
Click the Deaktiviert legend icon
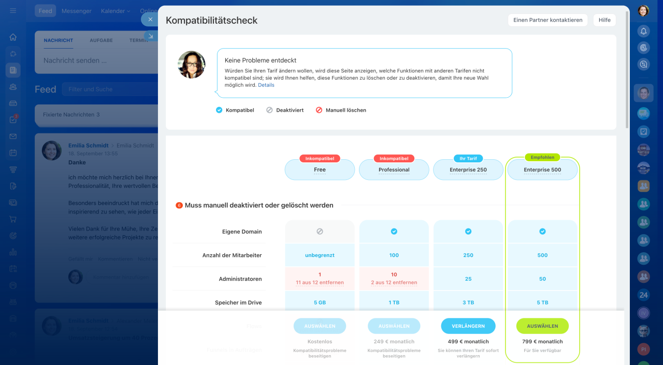pos(269,110)
